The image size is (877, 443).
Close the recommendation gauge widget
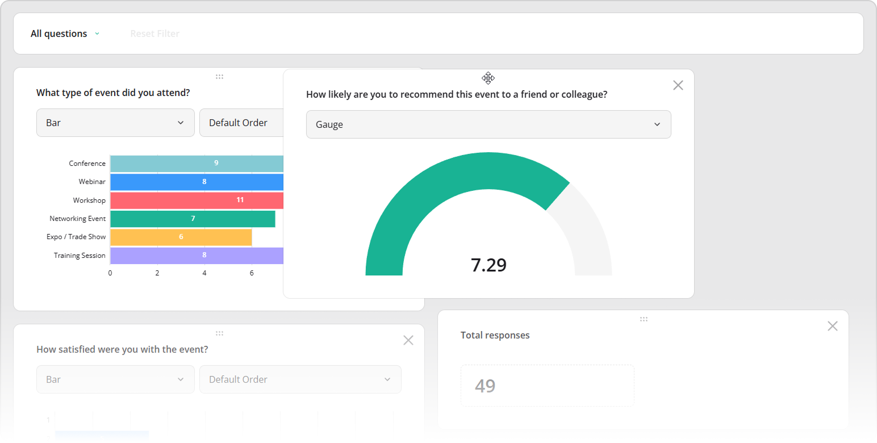point(678,85)
